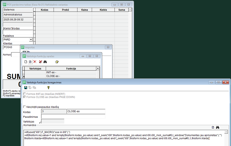This screenshot has height=146, width=231.
Task: Click the new blank record icon in function list
Action: coord(26,62)
